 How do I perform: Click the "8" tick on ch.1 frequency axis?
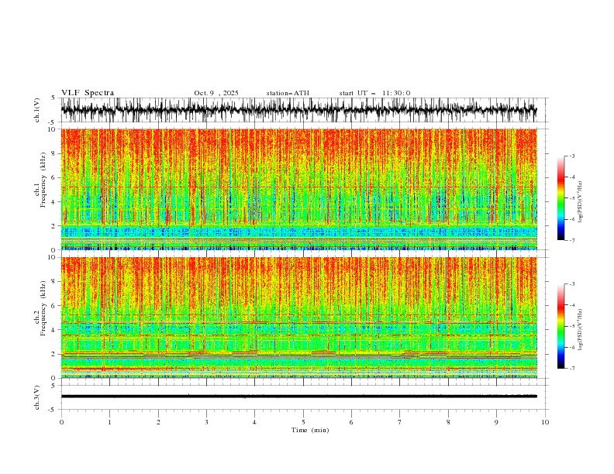54,153
